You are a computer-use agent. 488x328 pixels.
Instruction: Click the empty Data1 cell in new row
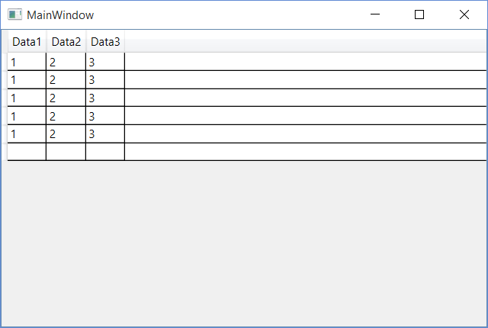27,152
